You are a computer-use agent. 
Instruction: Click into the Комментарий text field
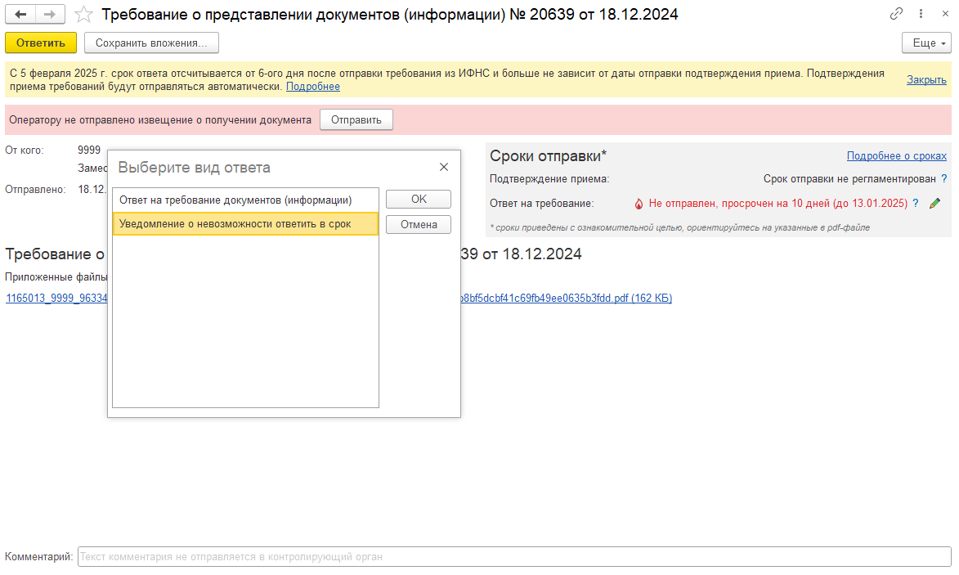click(x=513, y=557)
